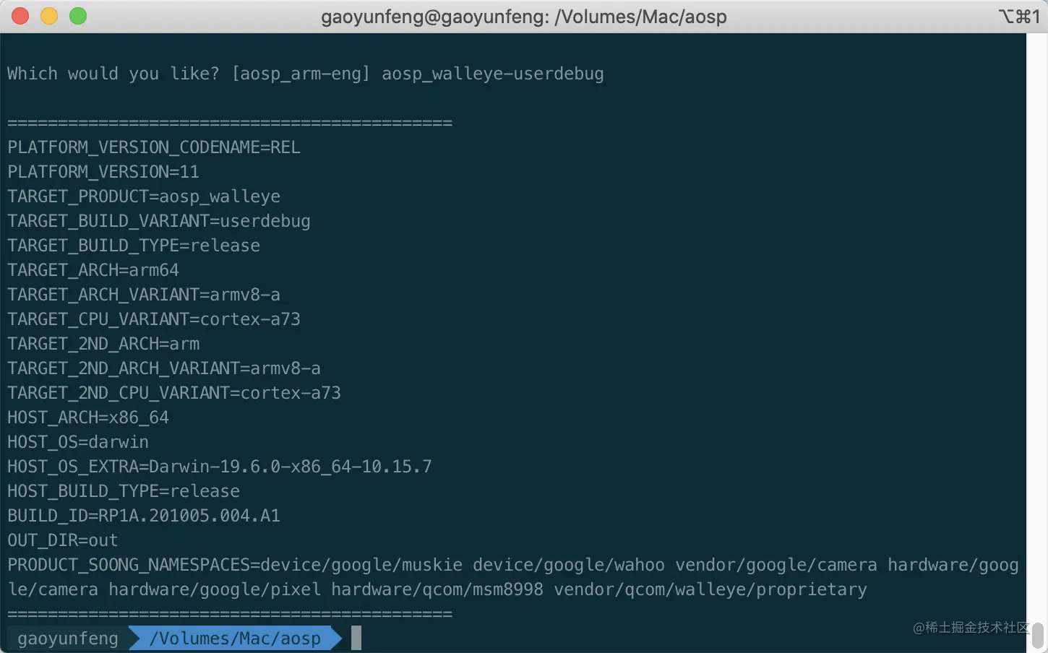Click the TARGET_CPU_VARIANT=cortex-a73 line
Screen dimensions: 1048x653
tap(154, 319)
